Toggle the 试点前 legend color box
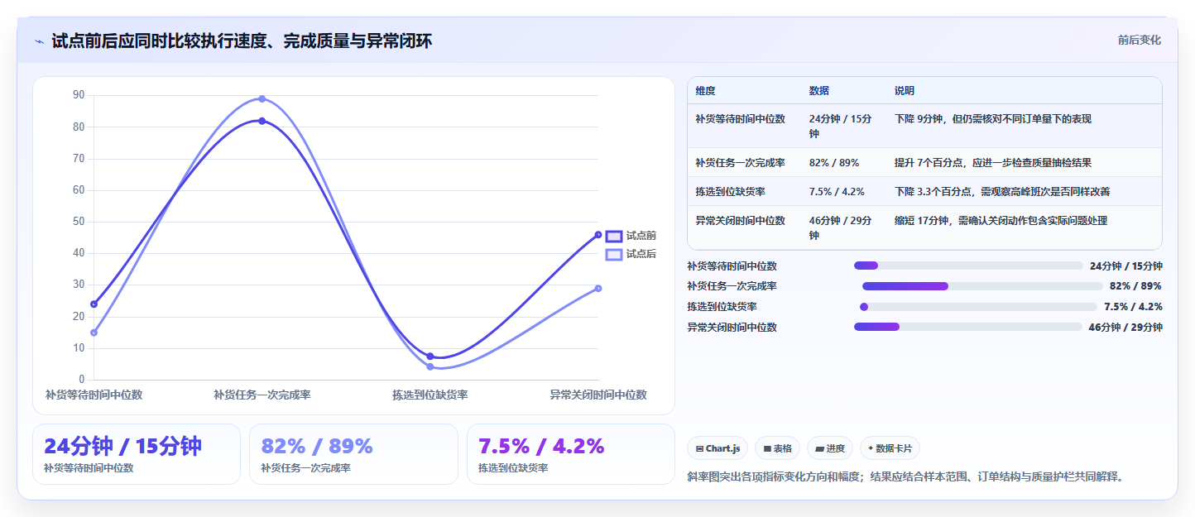The width and height of the screenshot is (1195, 517). click(x=614, y=236)
